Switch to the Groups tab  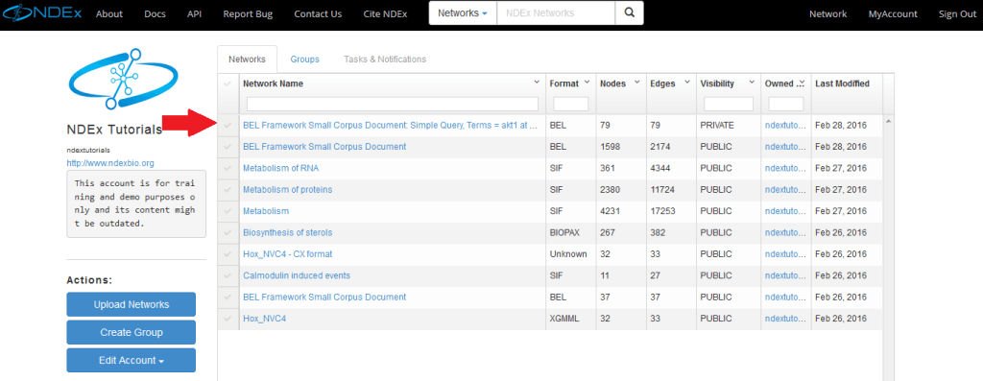304,59
